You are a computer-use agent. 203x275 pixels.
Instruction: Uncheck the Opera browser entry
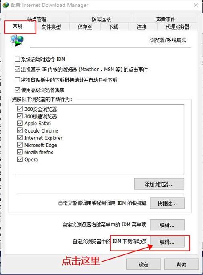tap(20, 159)
